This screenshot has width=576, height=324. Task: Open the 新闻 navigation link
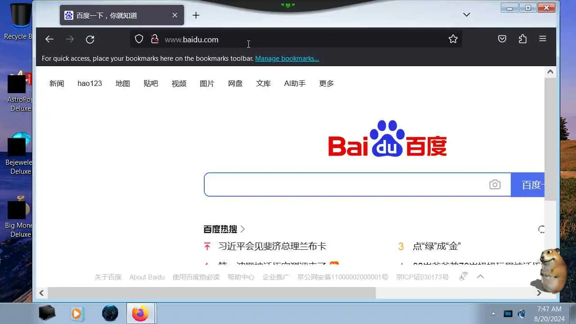coord(57,83)
